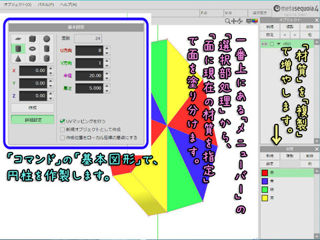Click the Z coordinate input field
This screenshot has width=320, height=240.
(x=33, y=96)
